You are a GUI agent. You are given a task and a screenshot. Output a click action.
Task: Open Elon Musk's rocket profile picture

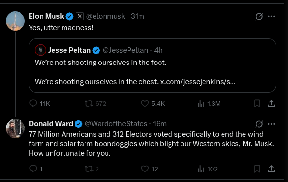pos(15,21)
